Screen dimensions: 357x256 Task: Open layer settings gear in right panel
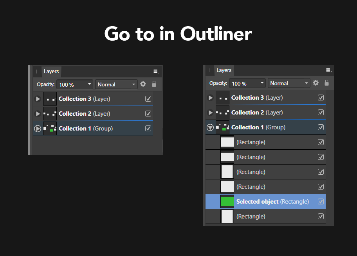[316, 83]
